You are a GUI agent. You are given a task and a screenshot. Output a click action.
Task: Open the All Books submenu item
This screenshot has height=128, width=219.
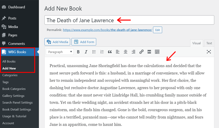point(9,62)
